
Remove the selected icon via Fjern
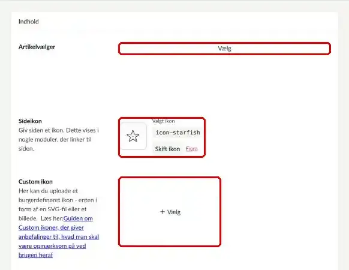tap(191, 149)
